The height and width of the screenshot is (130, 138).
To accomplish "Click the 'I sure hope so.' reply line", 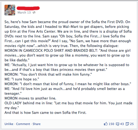I will tap(22, 79).
